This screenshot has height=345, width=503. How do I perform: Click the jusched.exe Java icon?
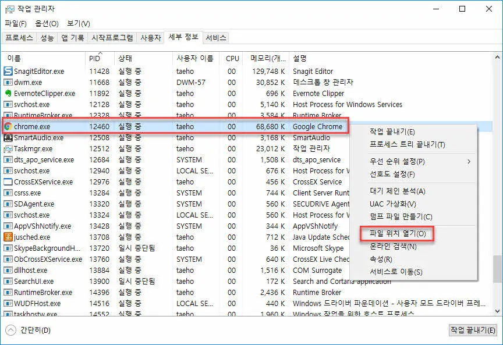click(8, 237)
